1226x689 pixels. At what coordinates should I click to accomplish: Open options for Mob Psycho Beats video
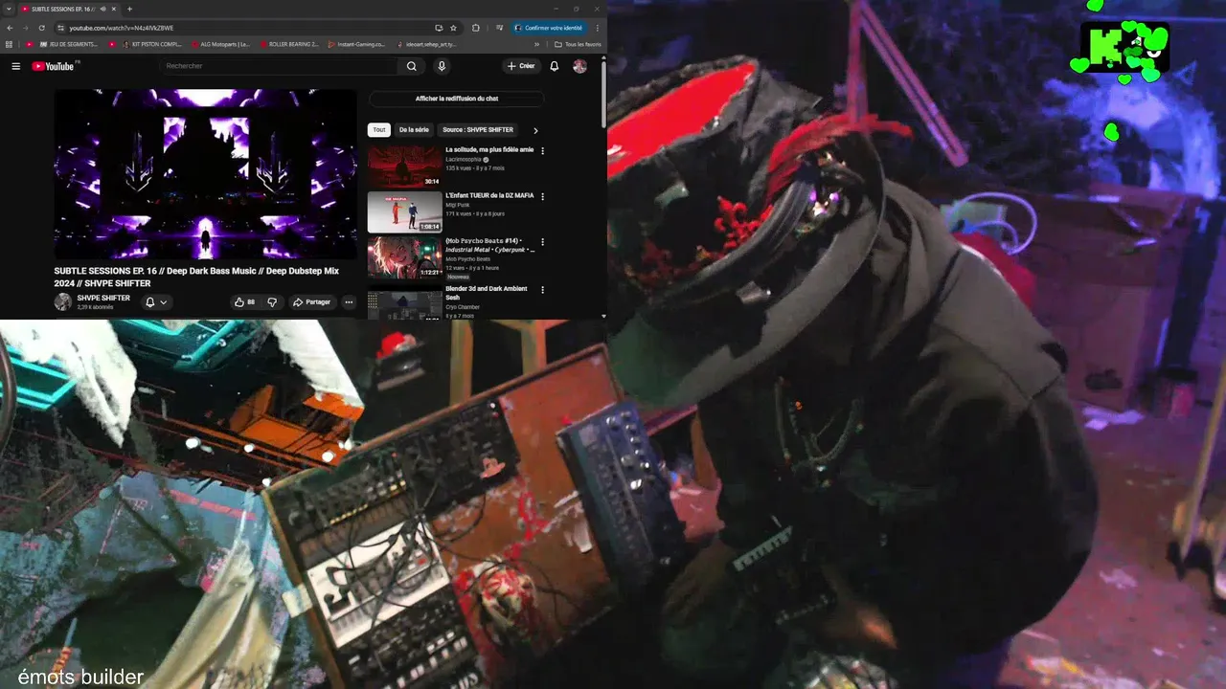point(542,242)
